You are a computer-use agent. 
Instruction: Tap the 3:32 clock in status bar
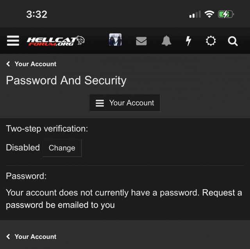click(37, 14)
